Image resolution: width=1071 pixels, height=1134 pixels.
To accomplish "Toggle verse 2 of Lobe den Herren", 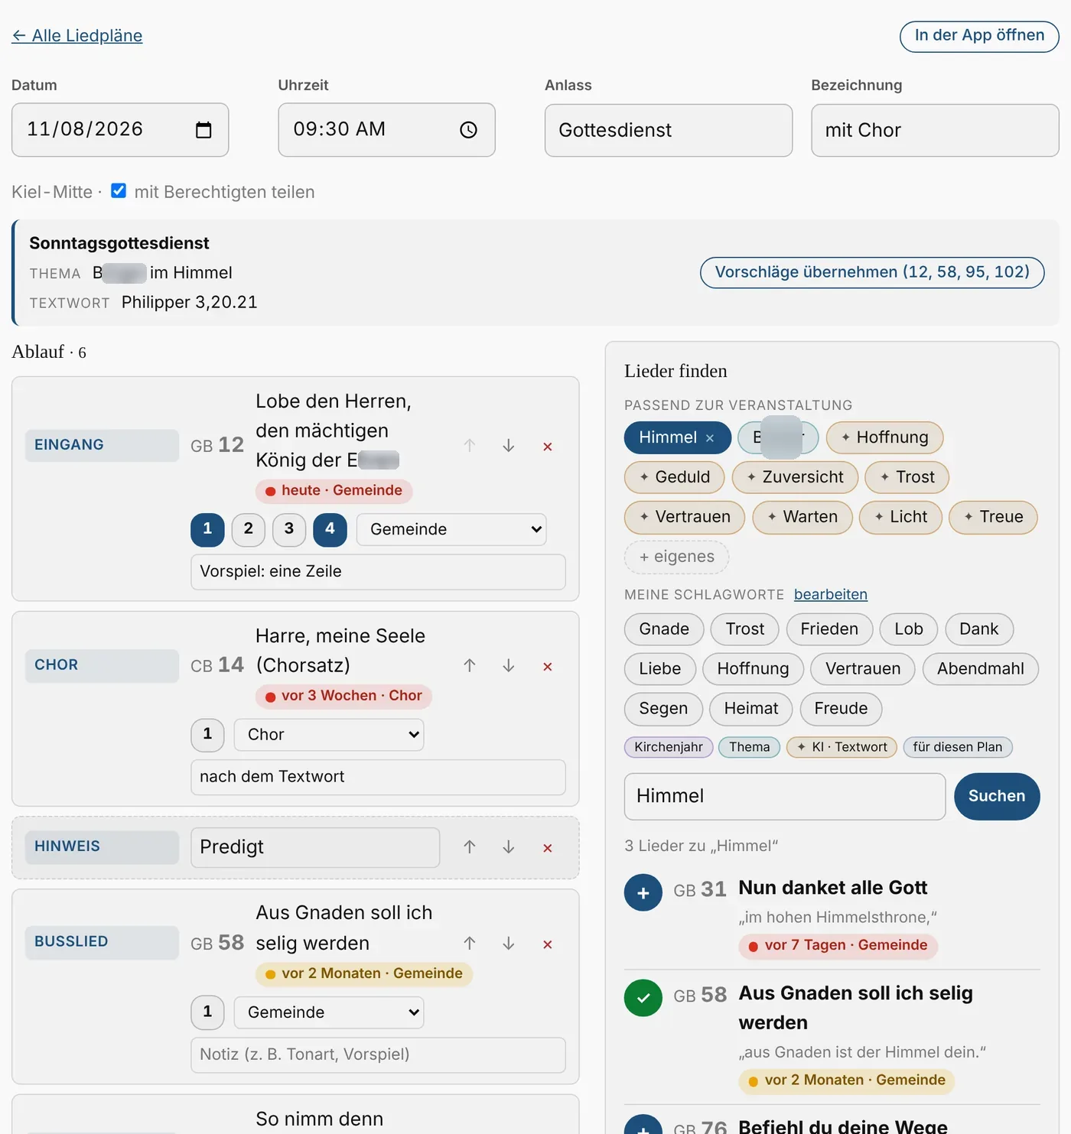I will click(x=249, y=529).
